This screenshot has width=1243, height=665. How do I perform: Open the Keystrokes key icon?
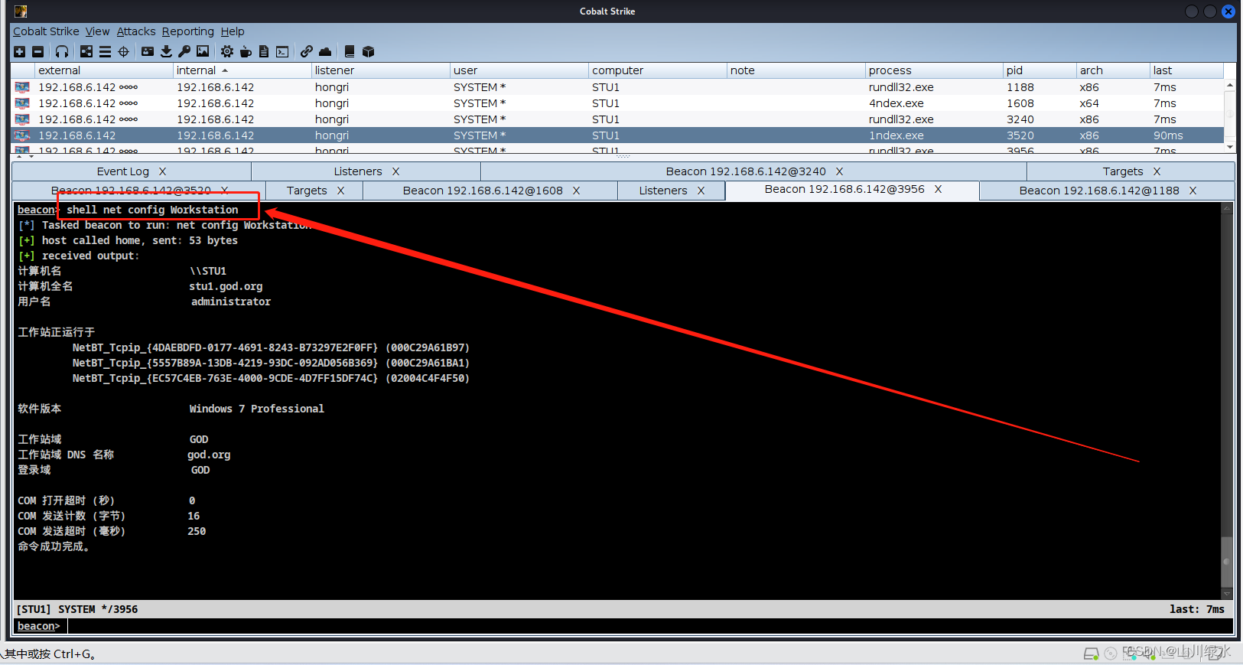[184, 51]
